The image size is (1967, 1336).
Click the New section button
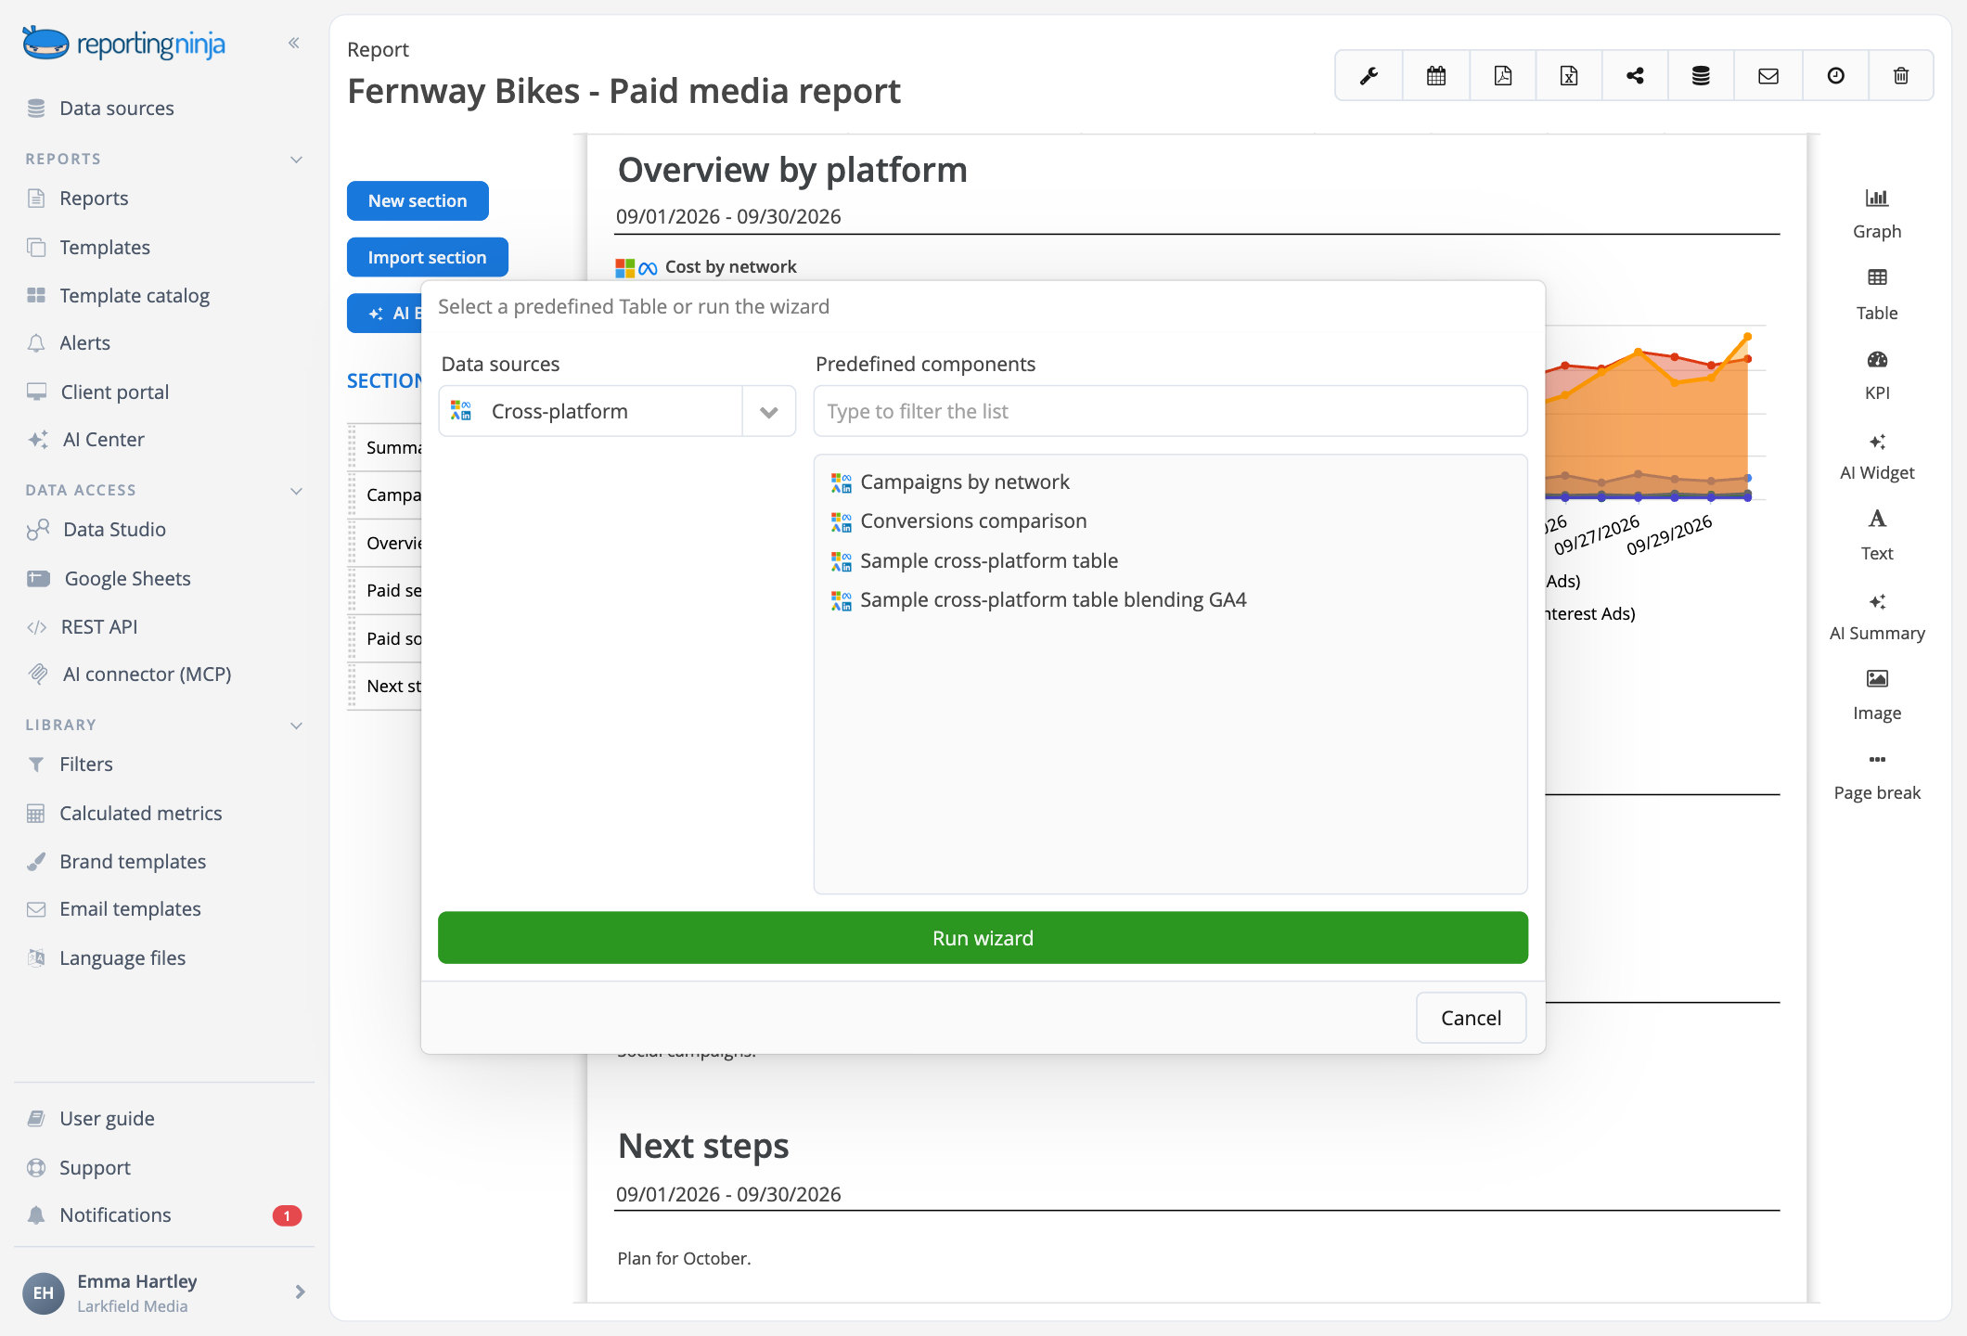click(418, 201)
